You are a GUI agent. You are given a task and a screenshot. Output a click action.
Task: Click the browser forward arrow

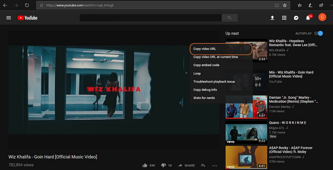point(16,5)
